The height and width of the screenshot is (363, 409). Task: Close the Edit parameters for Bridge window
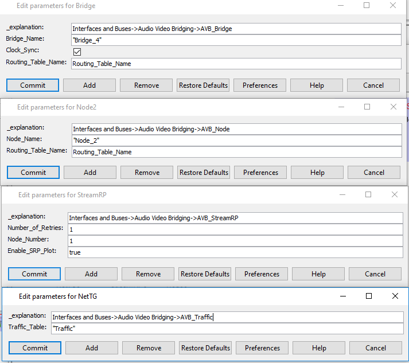(x=392, y=6)
